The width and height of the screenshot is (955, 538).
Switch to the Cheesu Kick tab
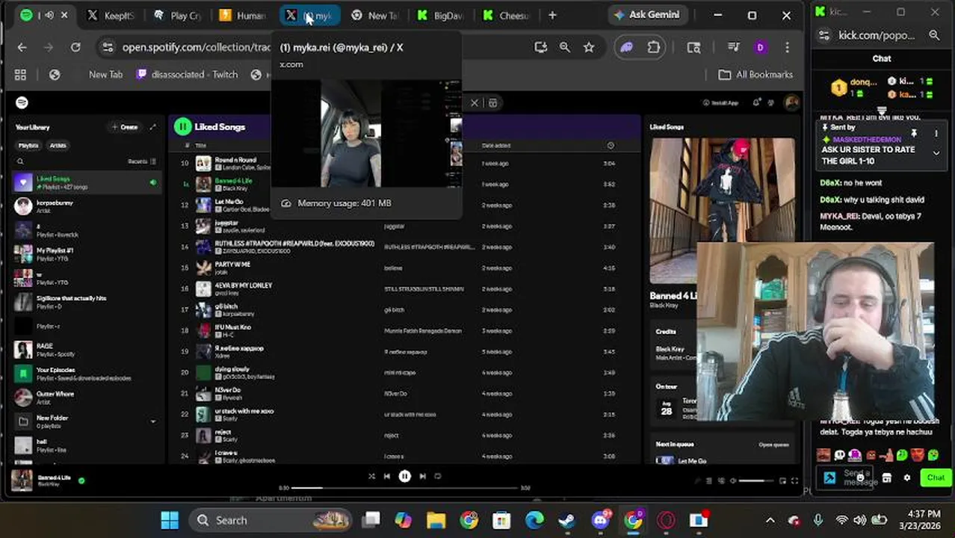[507, 15]
